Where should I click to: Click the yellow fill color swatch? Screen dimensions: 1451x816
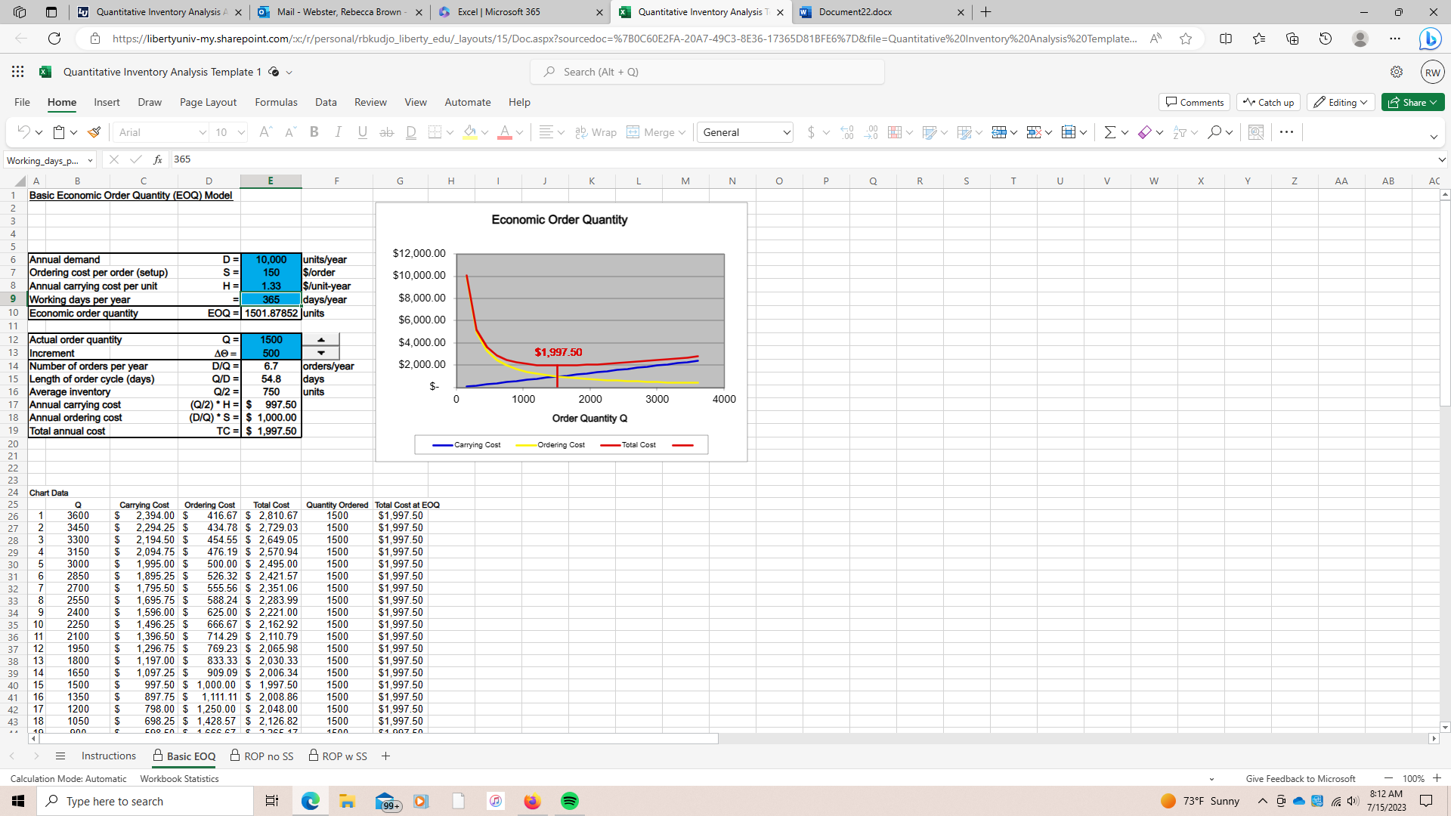pos(470,132)
